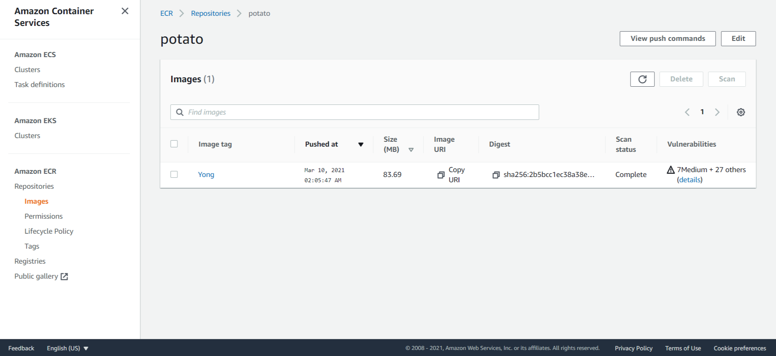This screenshot has width=776, height=356.
Task: Click page number 1
Action: (702, 112)
